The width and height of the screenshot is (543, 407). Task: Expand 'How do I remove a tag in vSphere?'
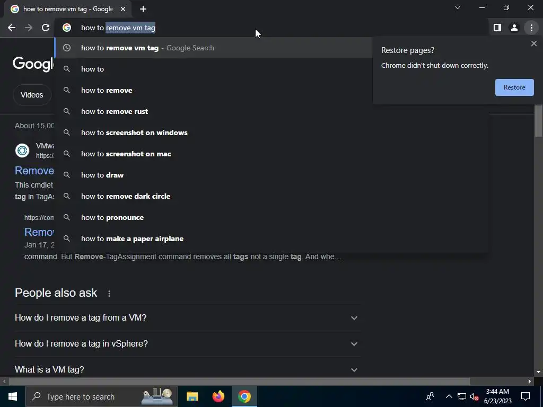[187, 343]
